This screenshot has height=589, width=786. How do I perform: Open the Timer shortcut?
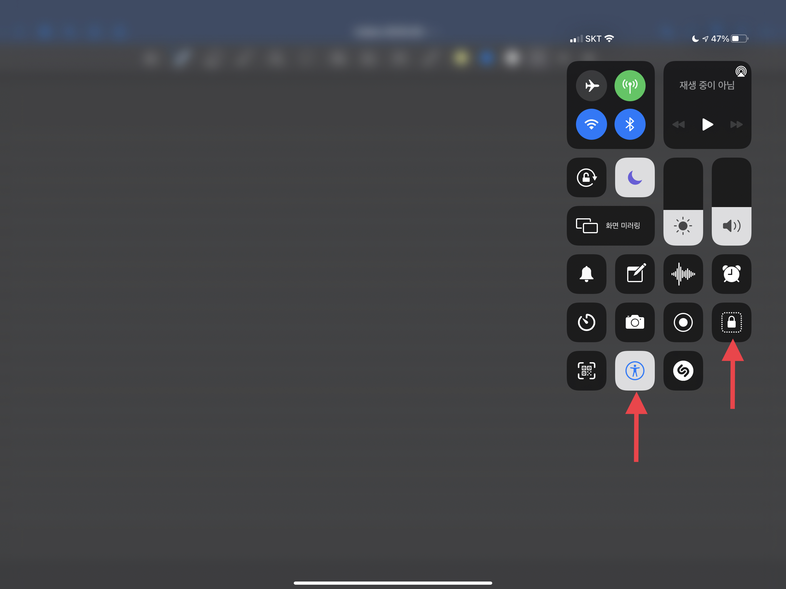tap(586, 322)
